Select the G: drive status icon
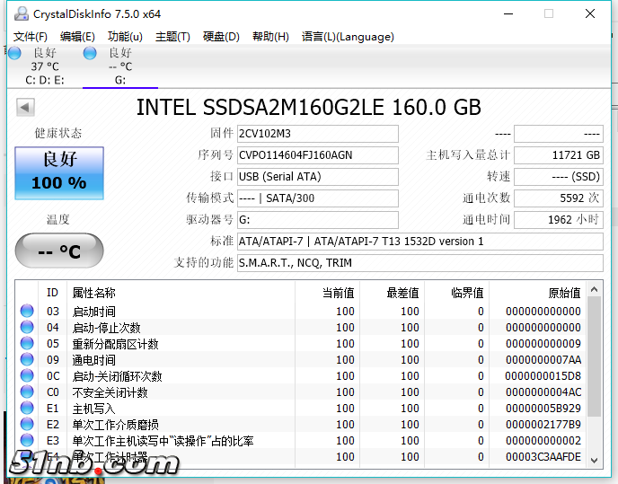The height and width of the screenshot is (484, 618). click(x=90, y=53)
